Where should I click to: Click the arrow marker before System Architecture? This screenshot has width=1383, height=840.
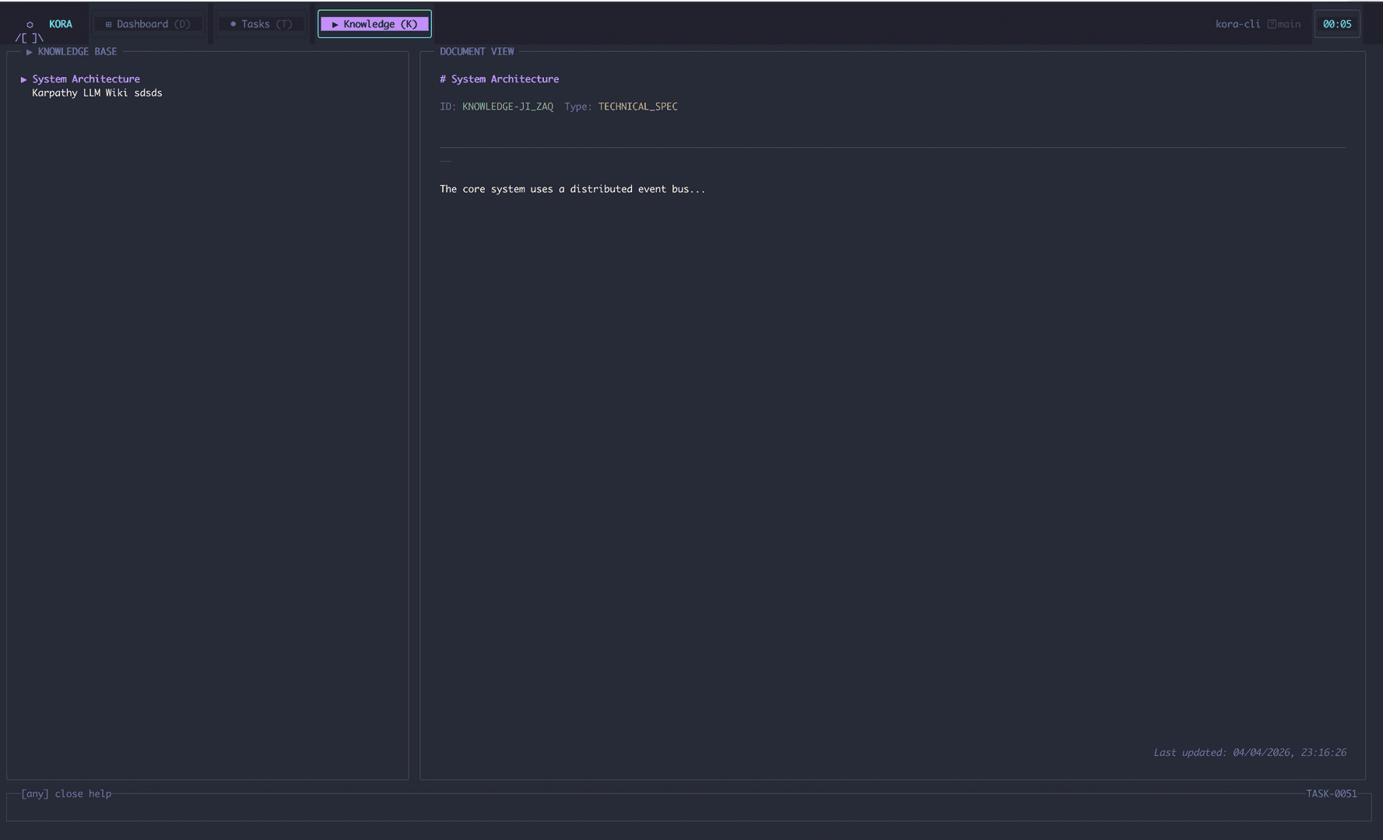point(23,79)
